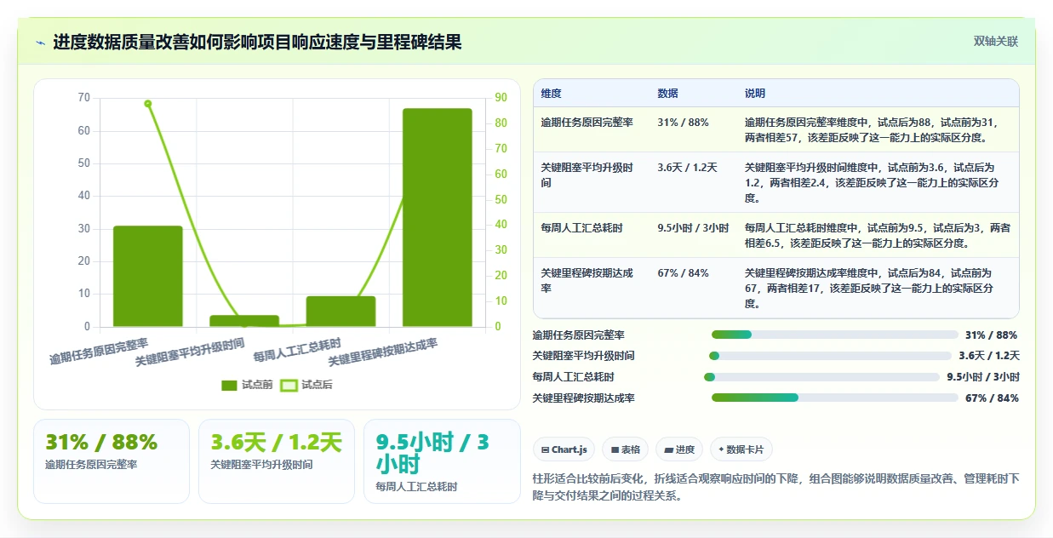Click the 双轴关联 badge in header
1053x538 pixels.
coord(996,42)
